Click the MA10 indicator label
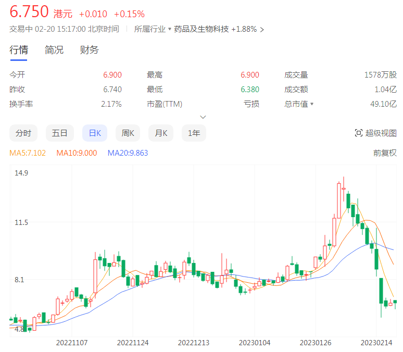 pyautogui.click(x=77, y=153)
